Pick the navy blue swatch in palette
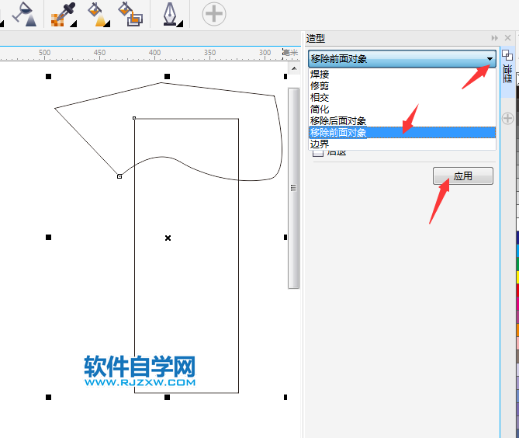Image resolution: width=519 pixels, height=438 pixels. (x=517, y=238)
